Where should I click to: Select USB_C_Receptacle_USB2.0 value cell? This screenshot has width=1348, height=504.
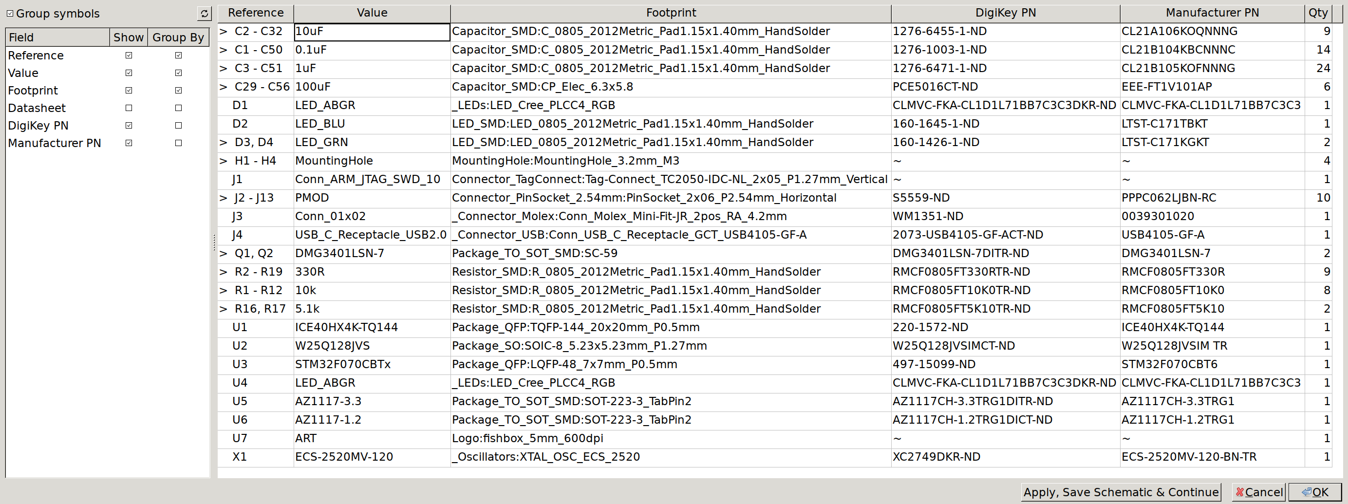[x=372, y=235]
